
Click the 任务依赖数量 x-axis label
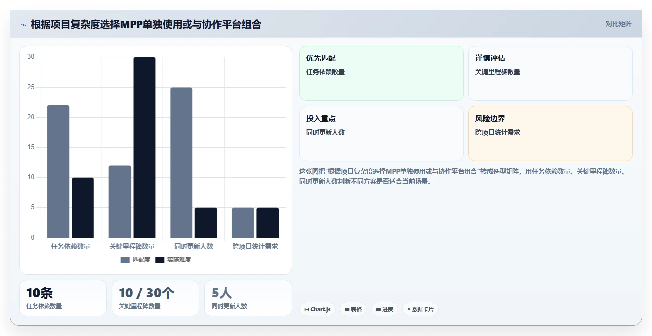tap(71, 246)
